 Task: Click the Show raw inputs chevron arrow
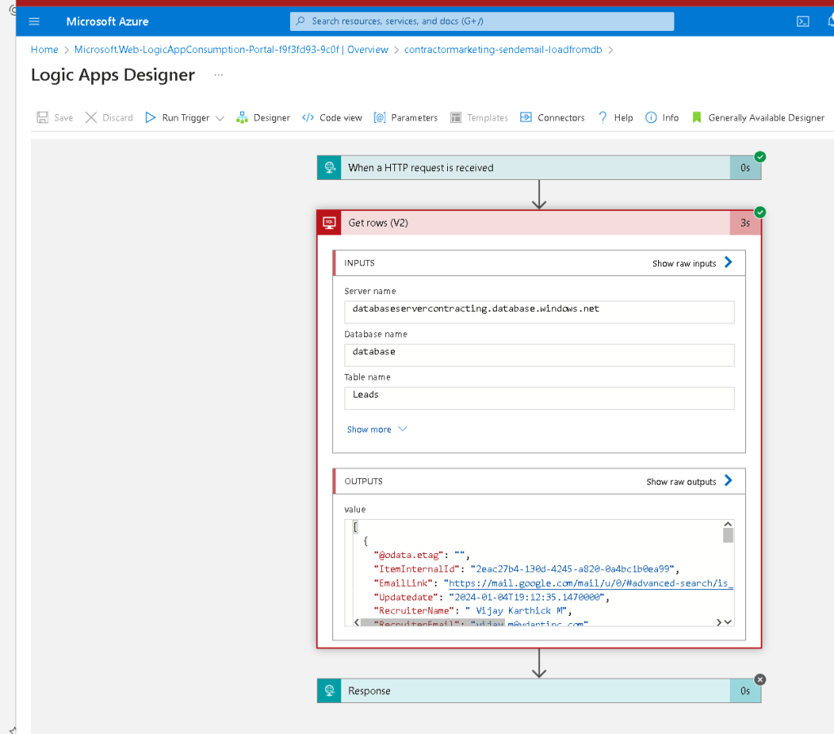click(728, 262)
